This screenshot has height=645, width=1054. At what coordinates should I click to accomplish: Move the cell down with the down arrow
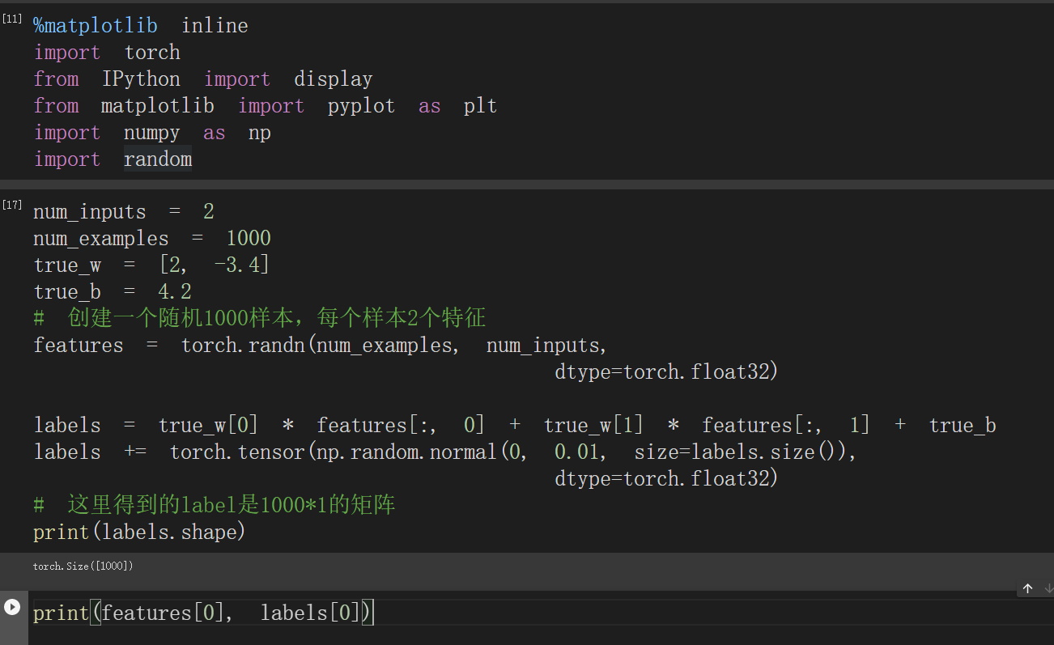[1049, 588]
